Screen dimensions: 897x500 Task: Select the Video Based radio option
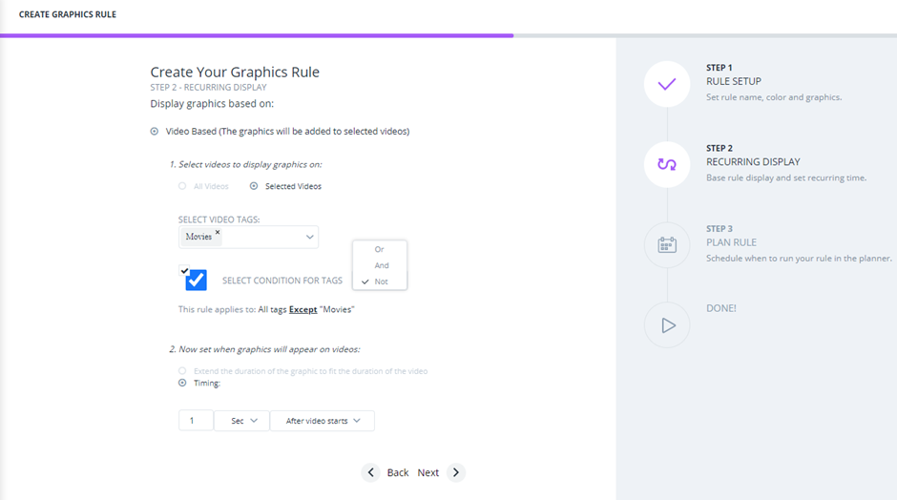tap(155, 132)
